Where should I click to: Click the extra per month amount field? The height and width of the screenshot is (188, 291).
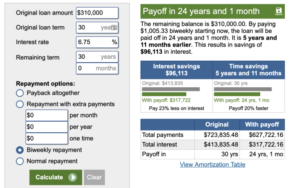(x=46, y=115)
